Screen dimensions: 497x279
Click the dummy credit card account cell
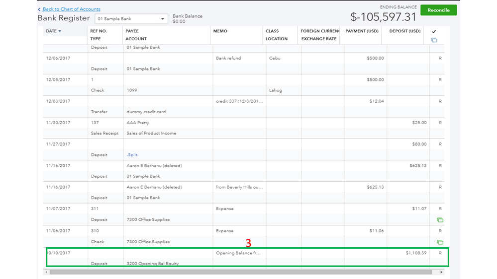[146, 112]
